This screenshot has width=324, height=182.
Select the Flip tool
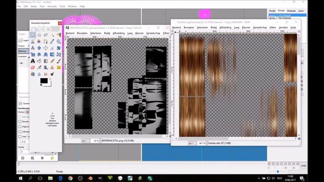[x=52, y=55]
